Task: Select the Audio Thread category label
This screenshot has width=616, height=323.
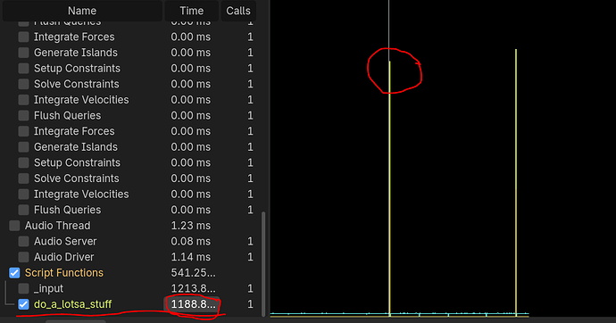Action: click(57, 226)
